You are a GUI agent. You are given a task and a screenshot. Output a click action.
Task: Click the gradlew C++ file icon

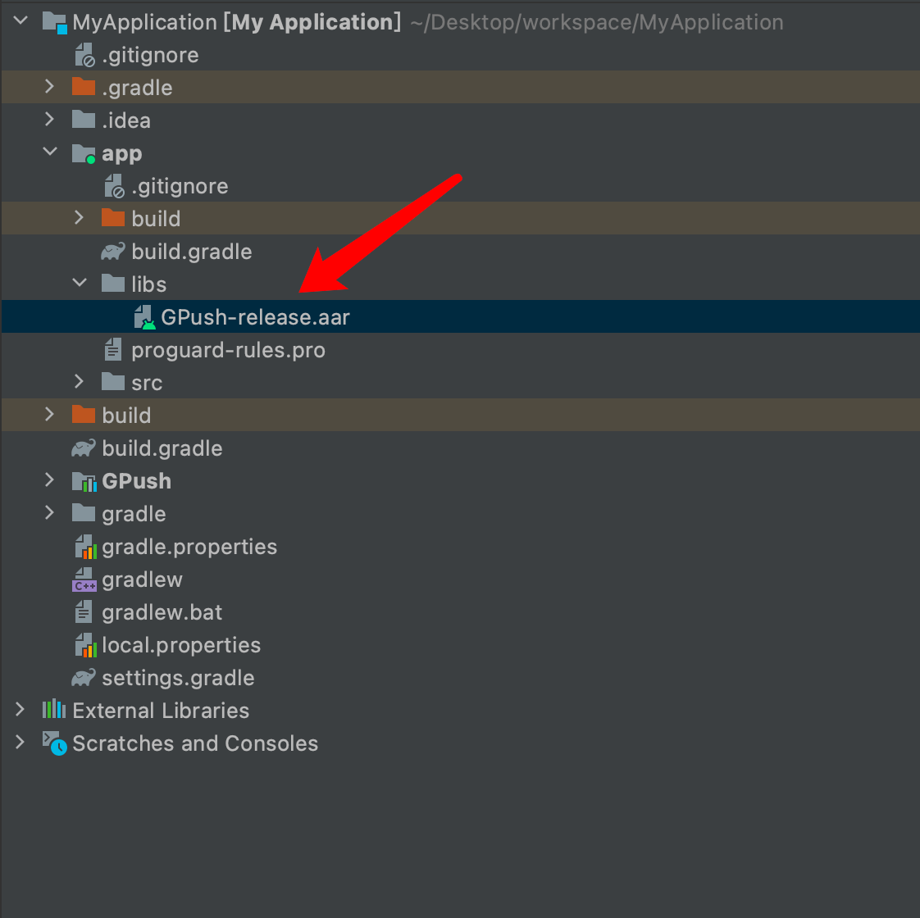[x=84, y=579]
